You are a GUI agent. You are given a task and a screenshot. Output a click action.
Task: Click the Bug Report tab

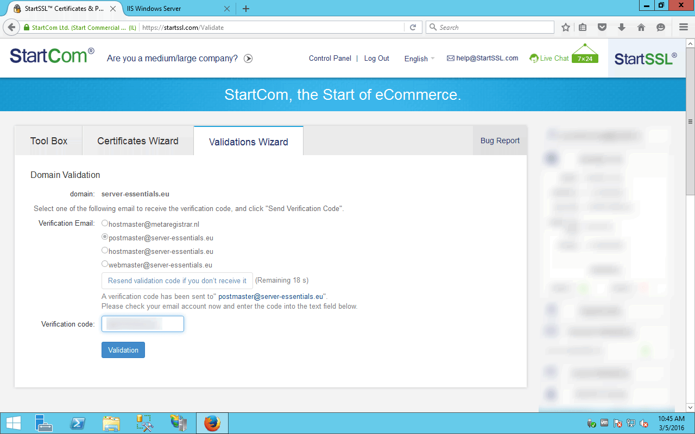(500, 141)
